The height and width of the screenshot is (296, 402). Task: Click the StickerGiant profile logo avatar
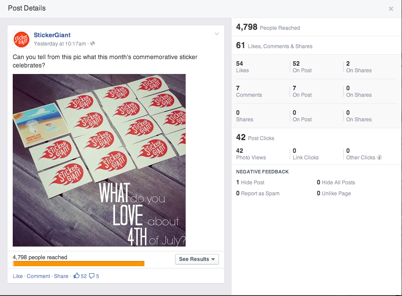tap(21, 39)
